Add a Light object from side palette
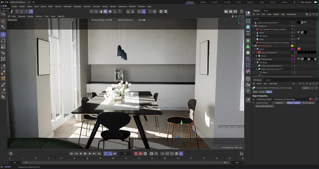319x169 pixels. tap(248, 91)
